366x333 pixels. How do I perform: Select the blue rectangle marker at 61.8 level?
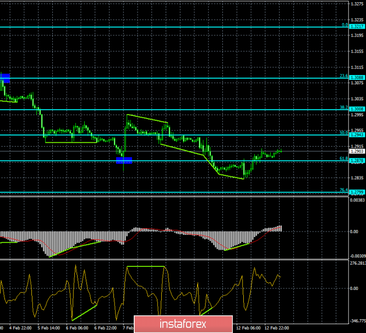coord(124,160)
